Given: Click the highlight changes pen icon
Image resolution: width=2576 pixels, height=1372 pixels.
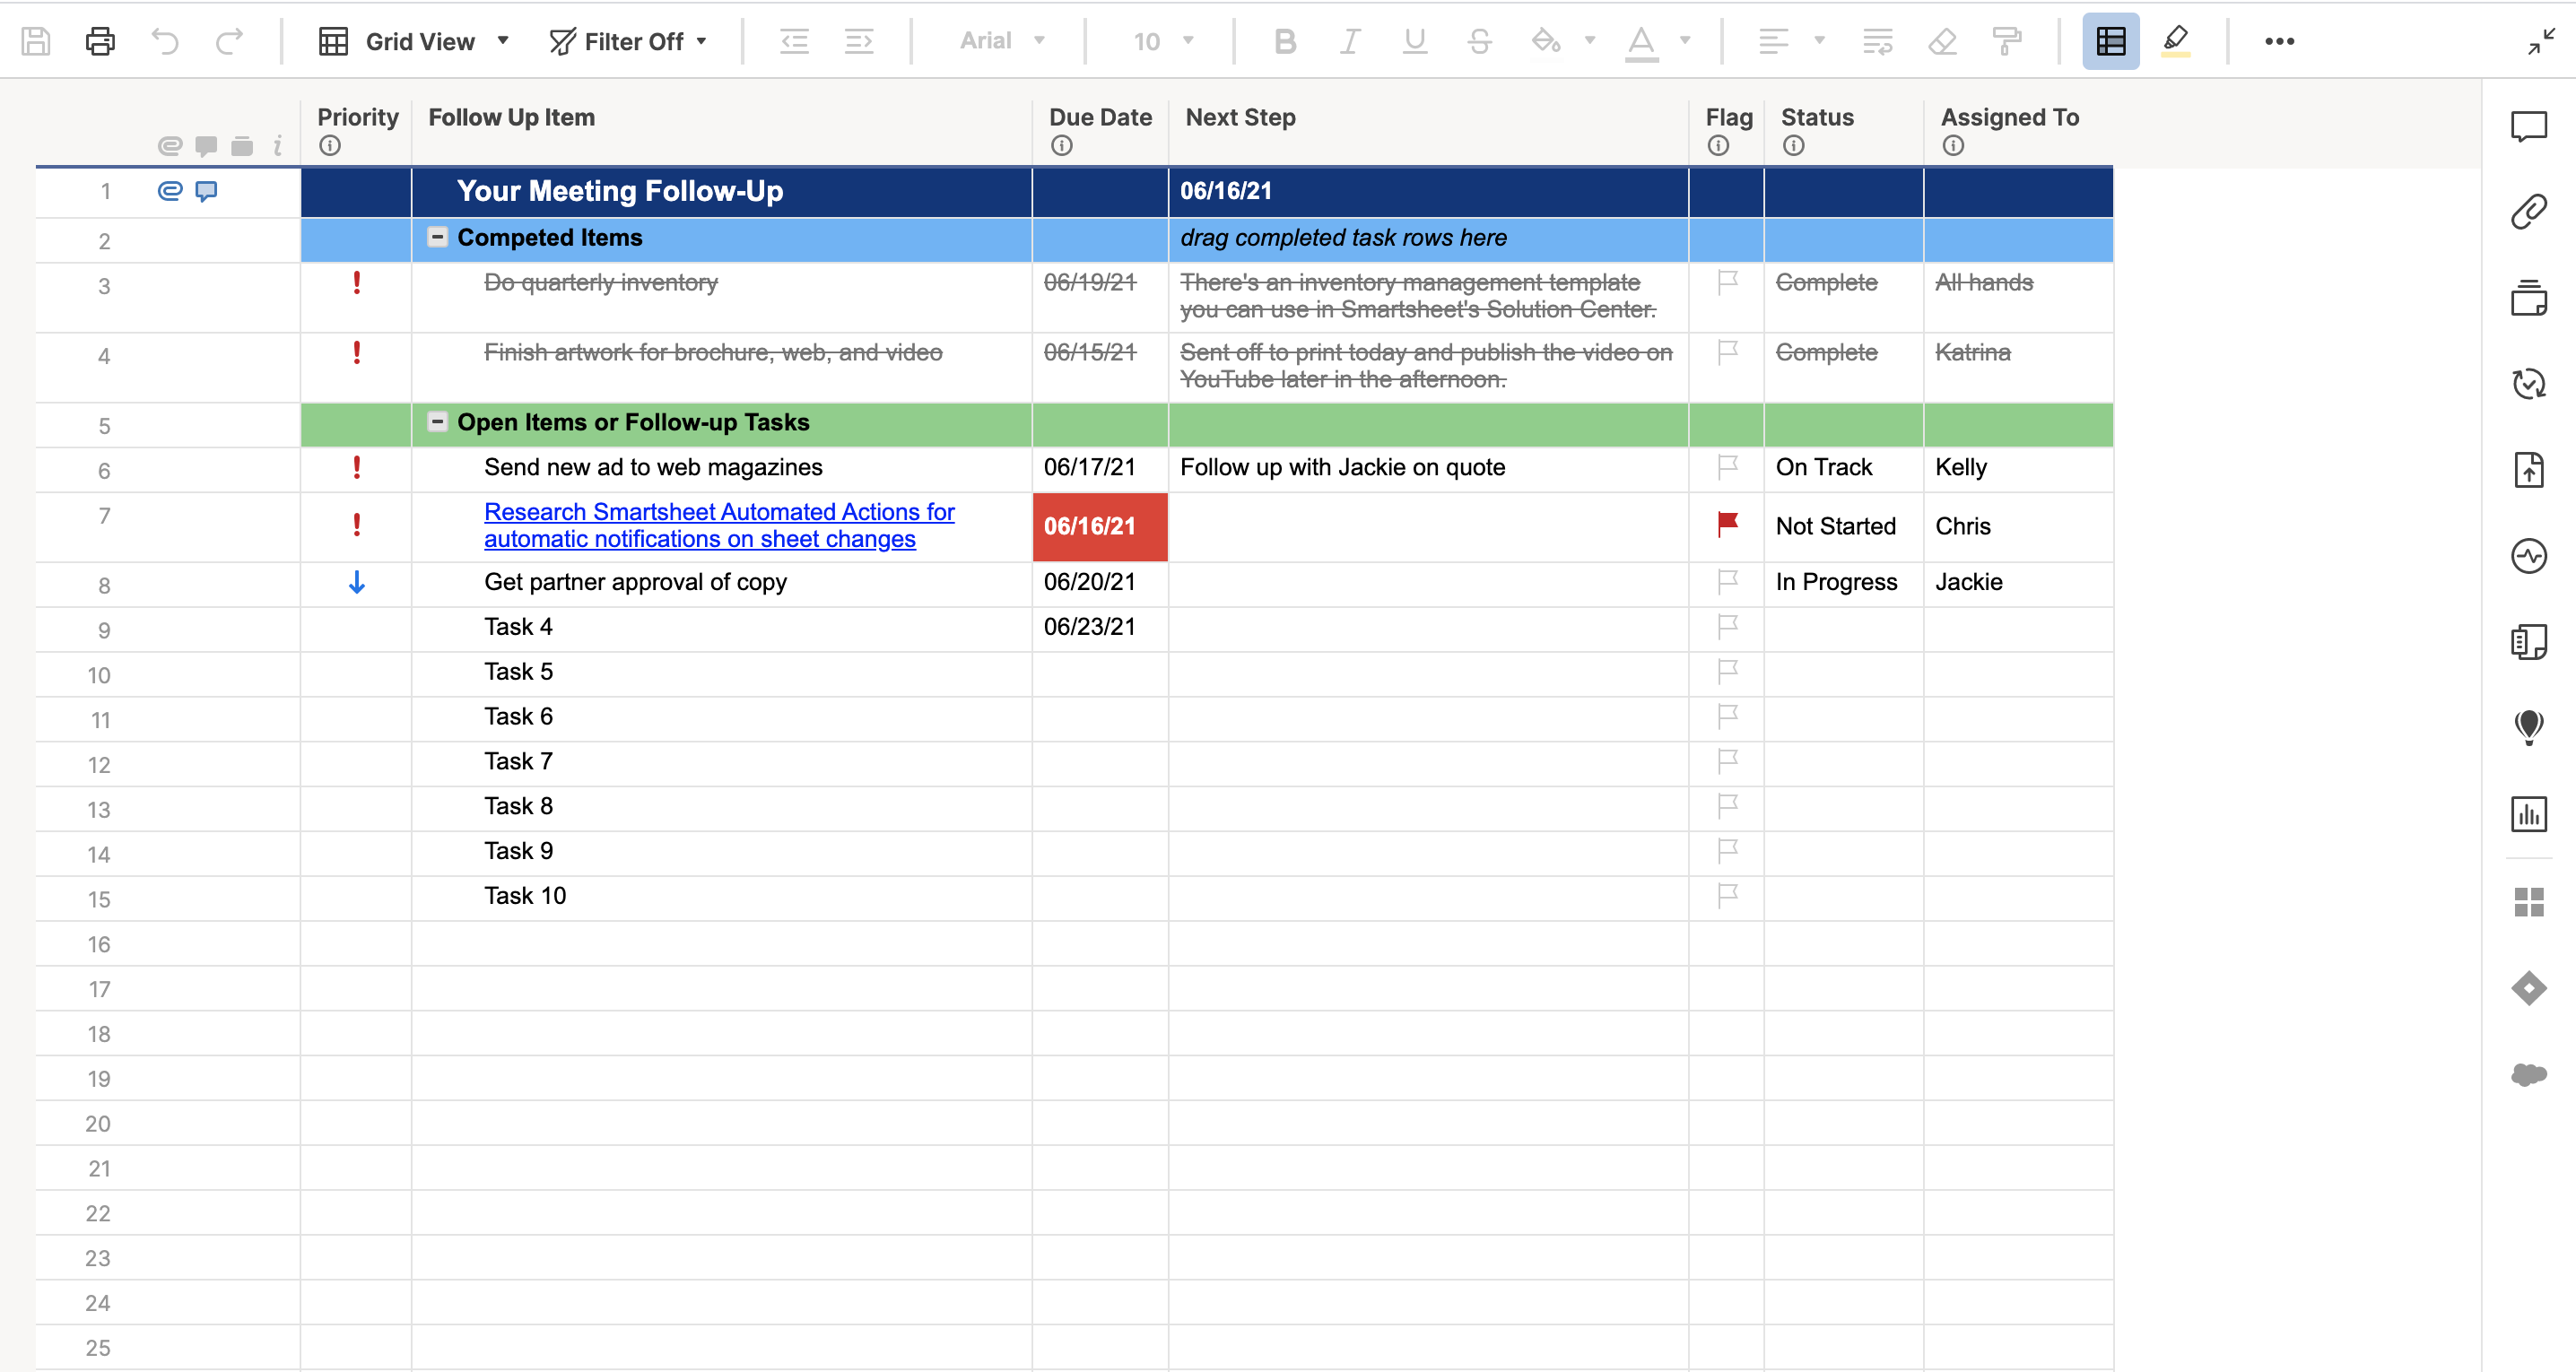Looking at the screenshot, I should [2175, 41].
